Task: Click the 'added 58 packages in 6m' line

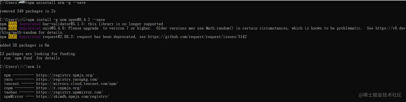Action: coord(24,45)
